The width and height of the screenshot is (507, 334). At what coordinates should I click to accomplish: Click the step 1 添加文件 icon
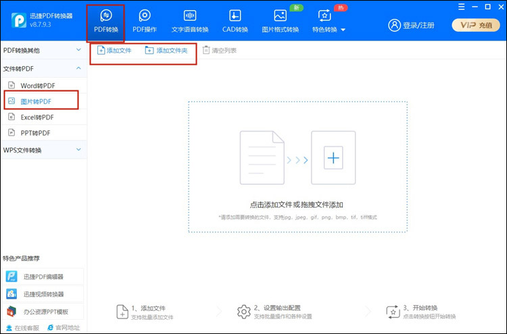[122, 312]
